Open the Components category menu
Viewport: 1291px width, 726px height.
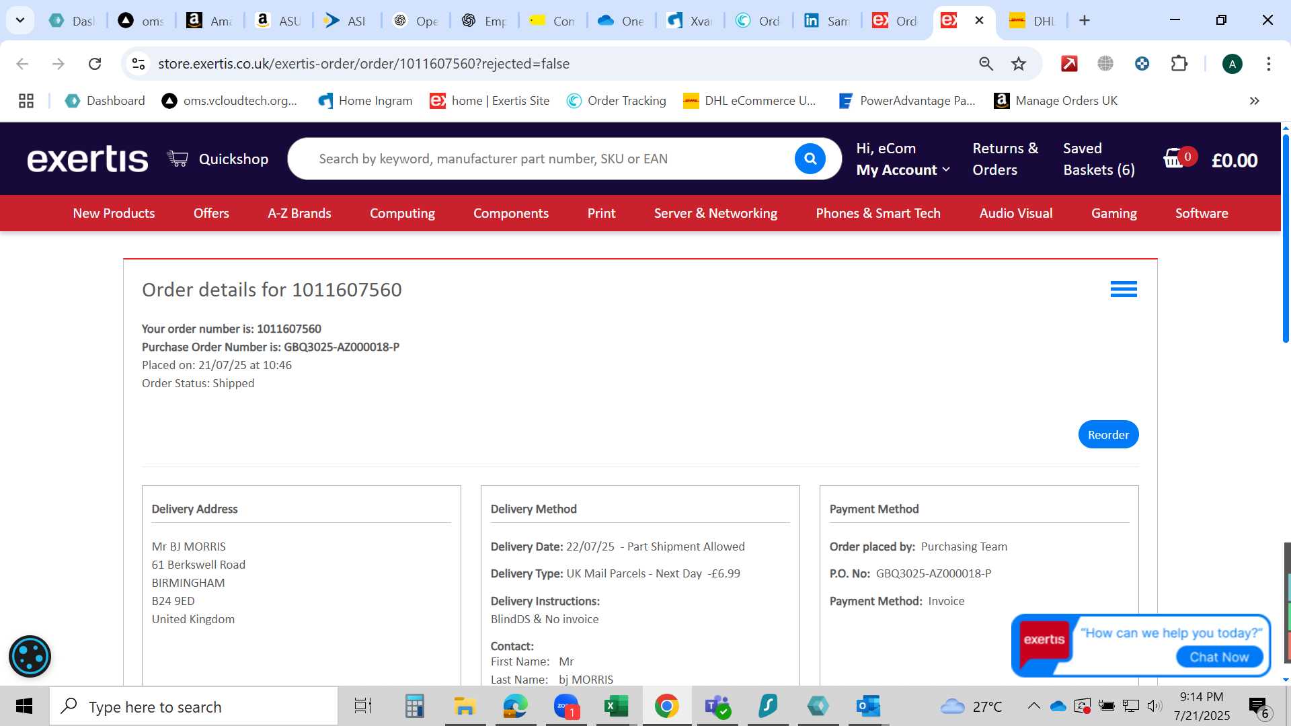[x=511, y=213]
